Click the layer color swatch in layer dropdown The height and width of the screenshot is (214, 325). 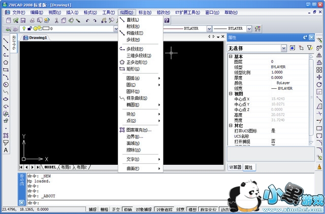tap(46, 28)
